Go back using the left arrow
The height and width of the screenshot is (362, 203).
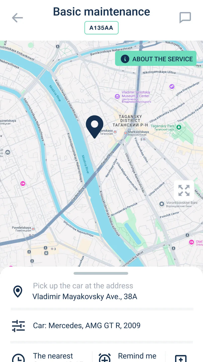click(17, 18)
